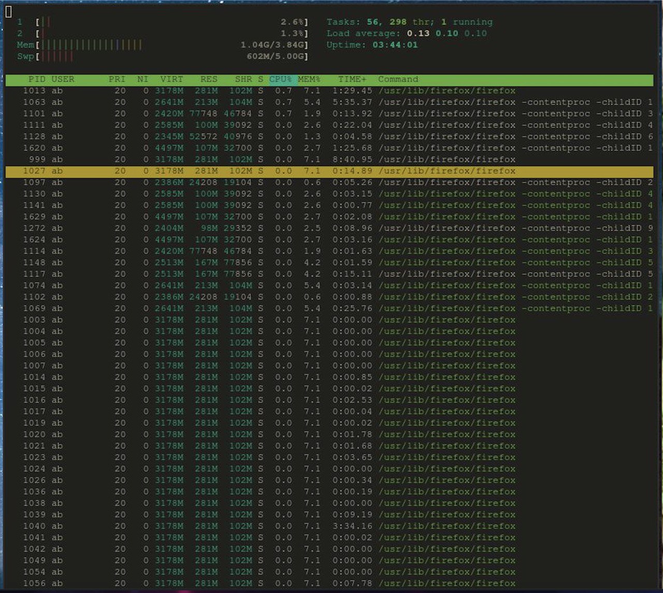The height and width of the screenshot is (593, 663).
Task: Select the thread row with PID 1040
Action: click(329, 526)
